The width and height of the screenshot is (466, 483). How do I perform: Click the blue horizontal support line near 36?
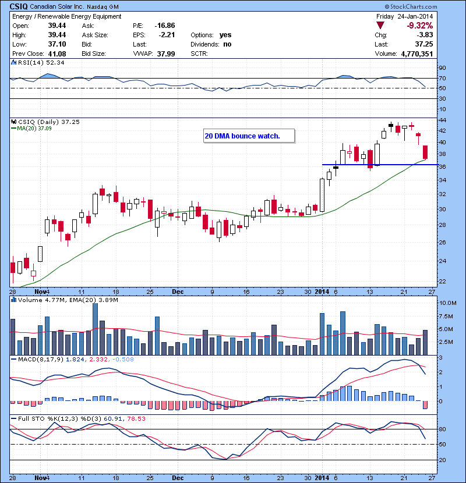(x=380, y=165)
